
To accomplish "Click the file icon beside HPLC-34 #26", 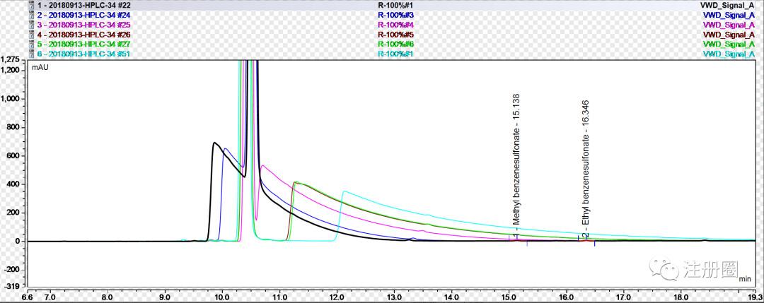I will point(30,34).
